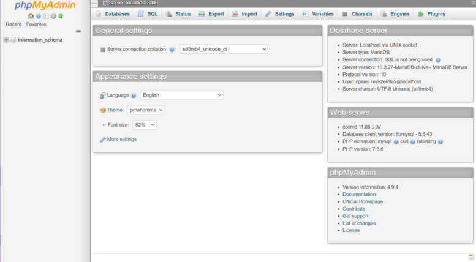Open help for Server connection collation
Viewport: 476px width, 262px height.
tap(172, 50)
